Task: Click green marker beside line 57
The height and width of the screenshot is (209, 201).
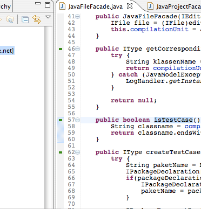Action: 61,120
